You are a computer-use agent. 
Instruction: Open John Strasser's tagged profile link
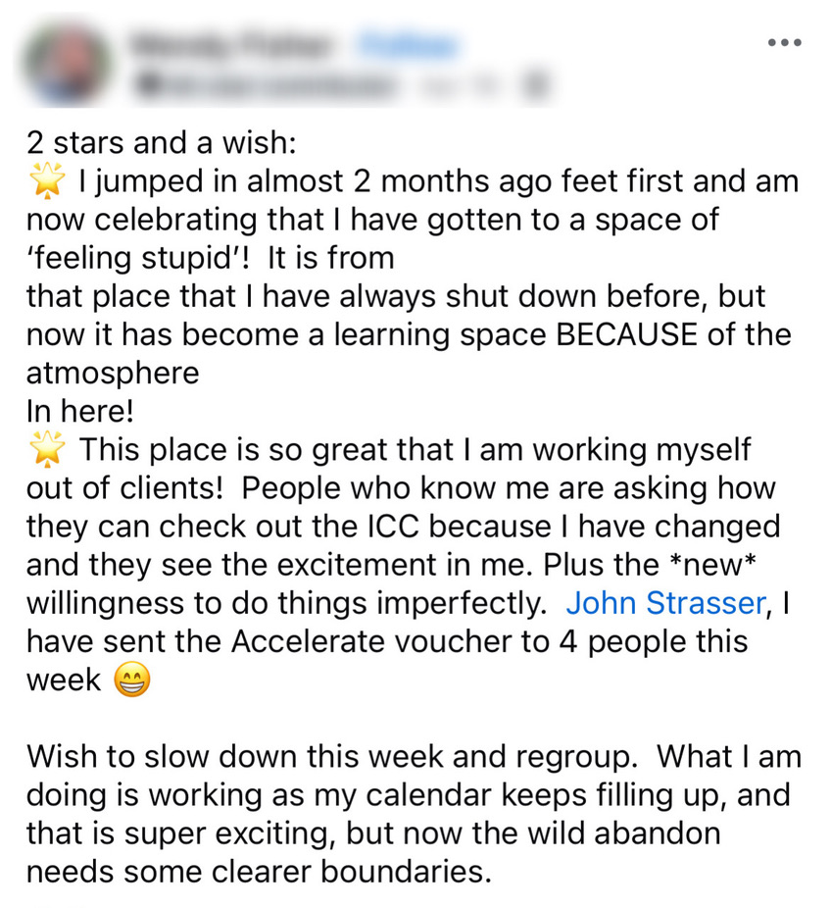click(664, 603)
